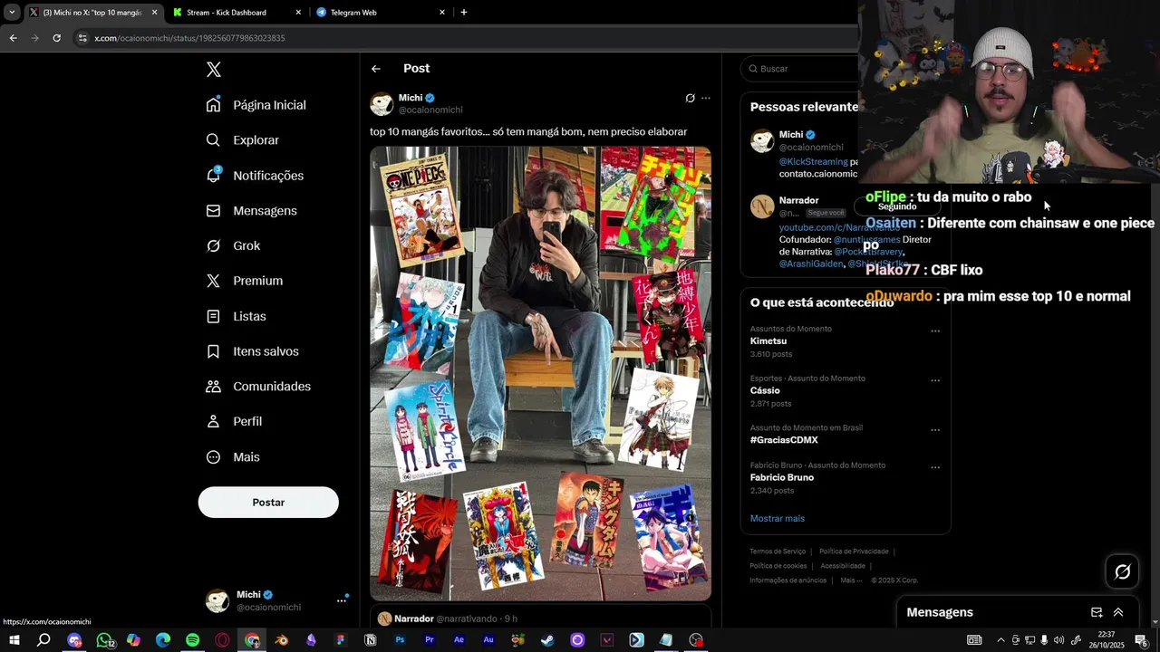Switch to Stream - Kick Dashboard tab
This screenshot has height=652, width=1160.
pos(237,13)
